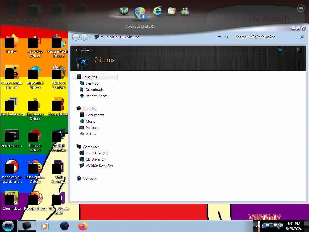
Task: Select Downloads under Favorites
Action: coord(94,89)
